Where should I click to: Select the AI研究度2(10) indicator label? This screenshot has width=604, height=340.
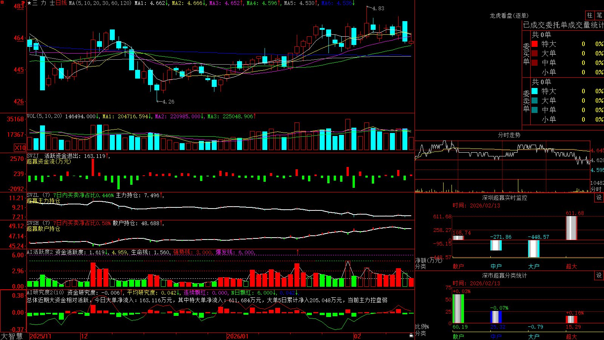pos(45,292)
